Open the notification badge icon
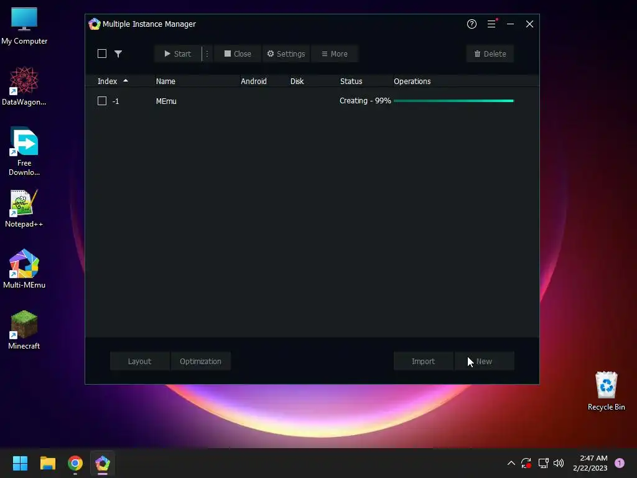The image size is (637, 478). (x=619, y=463)
